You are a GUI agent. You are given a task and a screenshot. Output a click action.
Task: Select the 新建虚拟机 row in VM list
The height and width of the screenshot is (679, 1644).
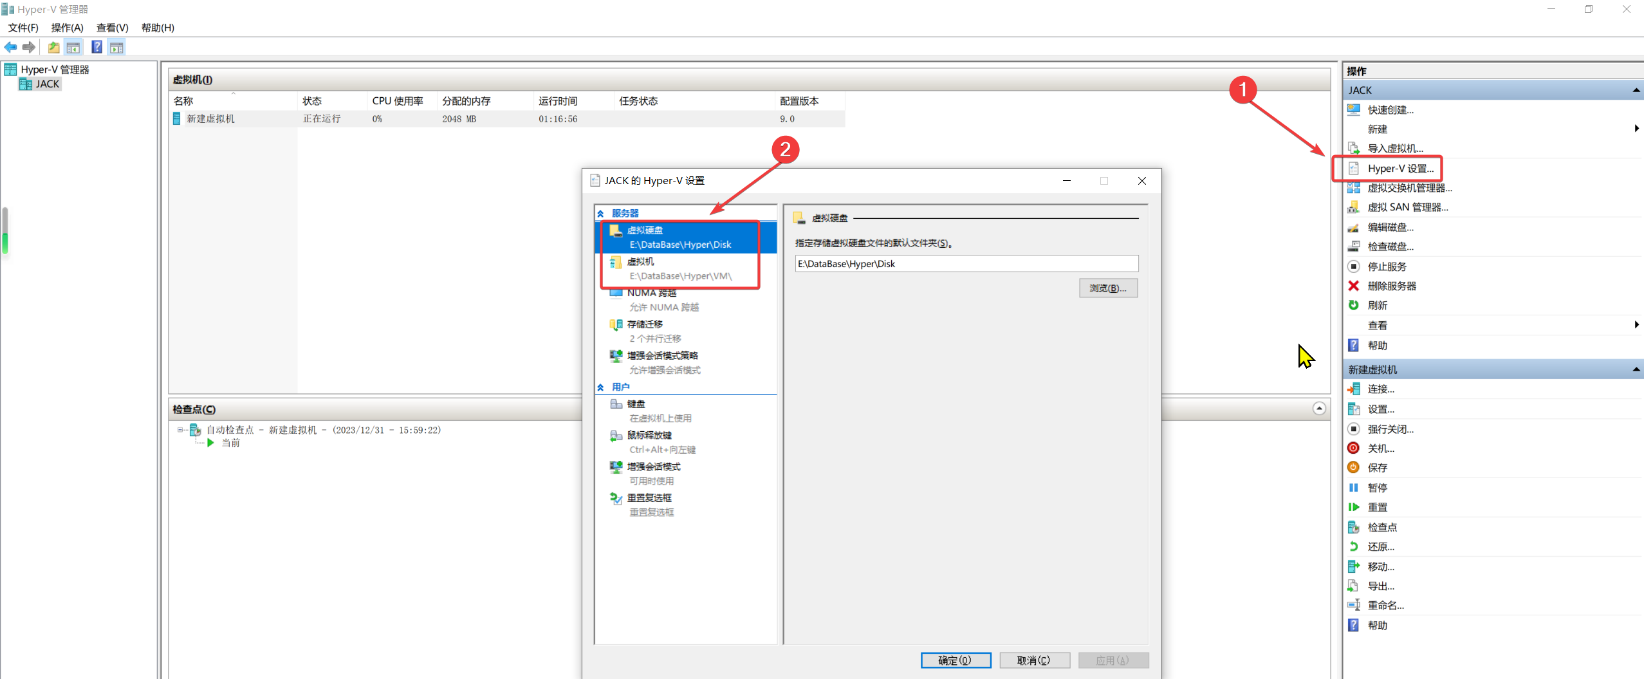tap(508, 119)
